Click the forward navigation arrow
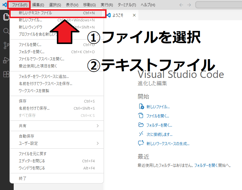Viewport: 242px width, 190px height. point(189,5)
